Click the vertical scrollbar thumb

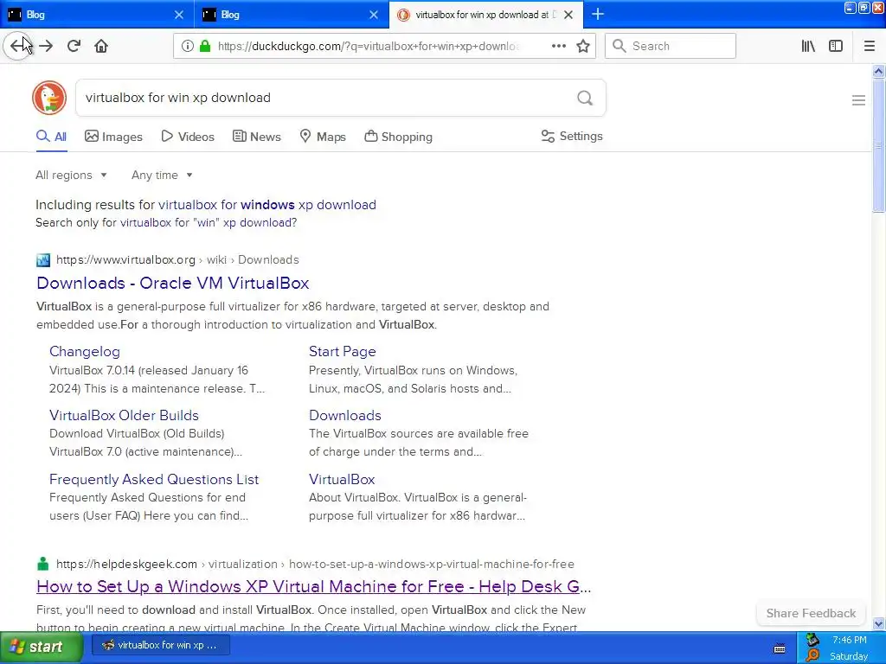click(878, 145)
